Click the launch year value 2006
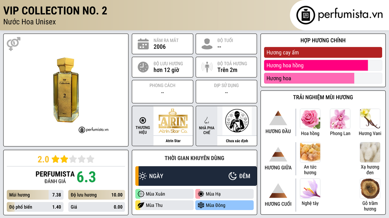This screenshot has height=218, width=389. click(x=160, y=47)
